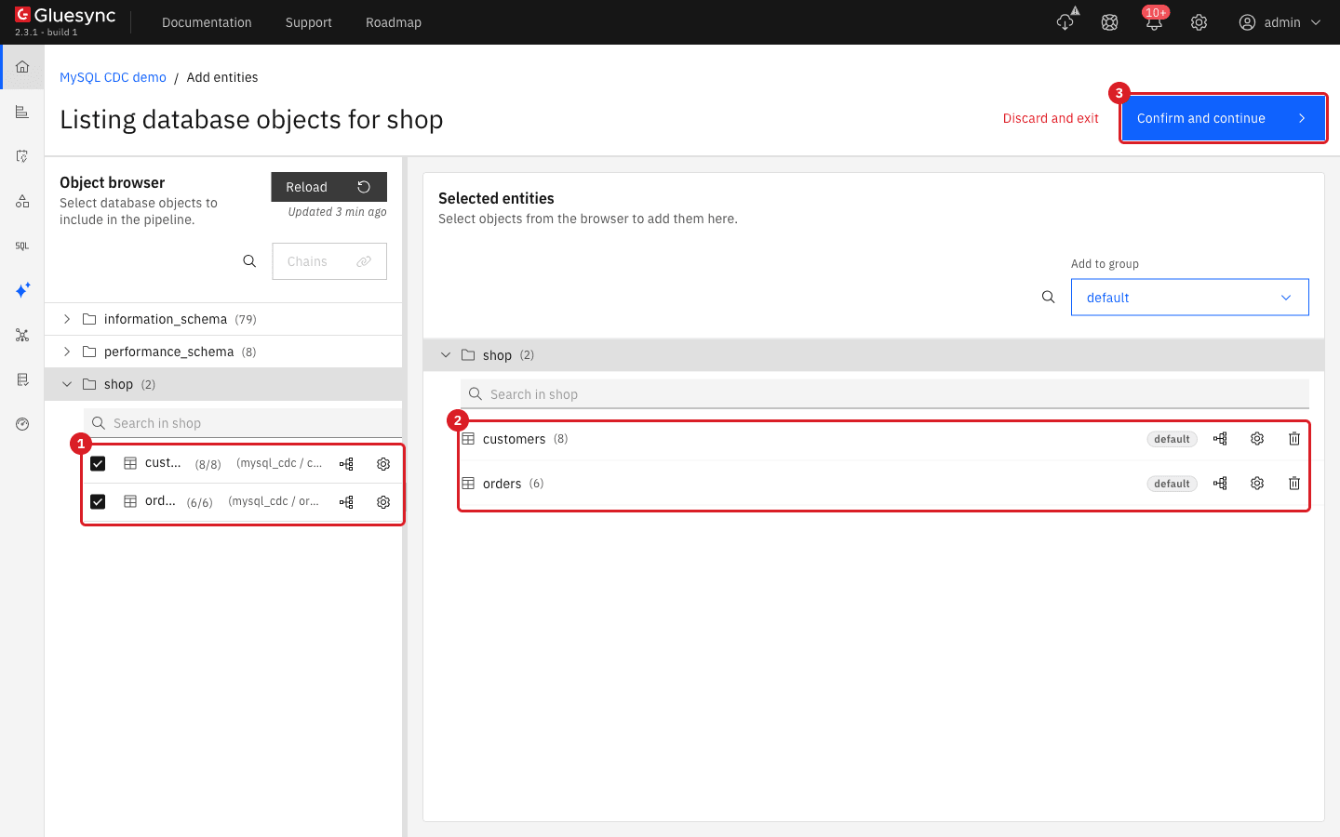This screenshot has height=837, width=1340.
Task: Open the settings gear in the top bar
Action: pos(1199,22)
